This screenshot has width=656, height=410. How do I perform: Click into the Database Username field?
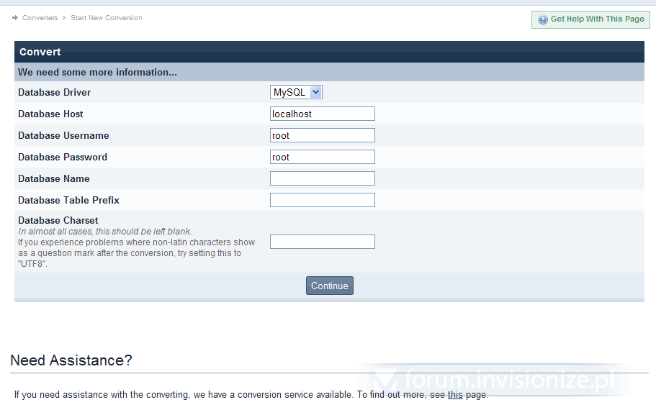(322, 135)
